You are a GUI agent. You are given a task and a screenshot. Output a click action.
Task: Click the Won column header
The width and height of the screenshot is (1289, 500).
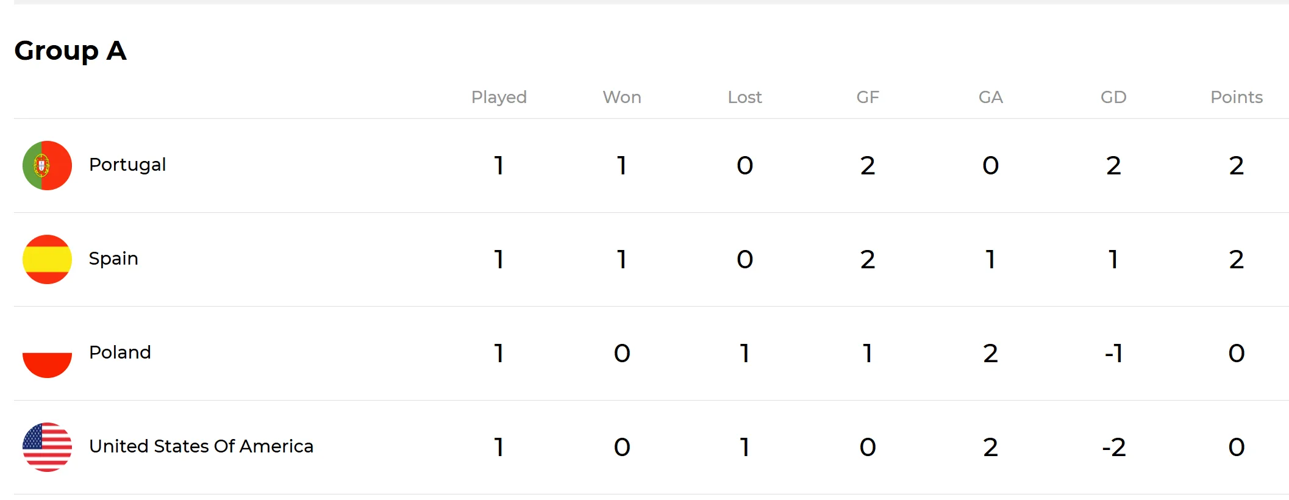(x=622, y=97)
